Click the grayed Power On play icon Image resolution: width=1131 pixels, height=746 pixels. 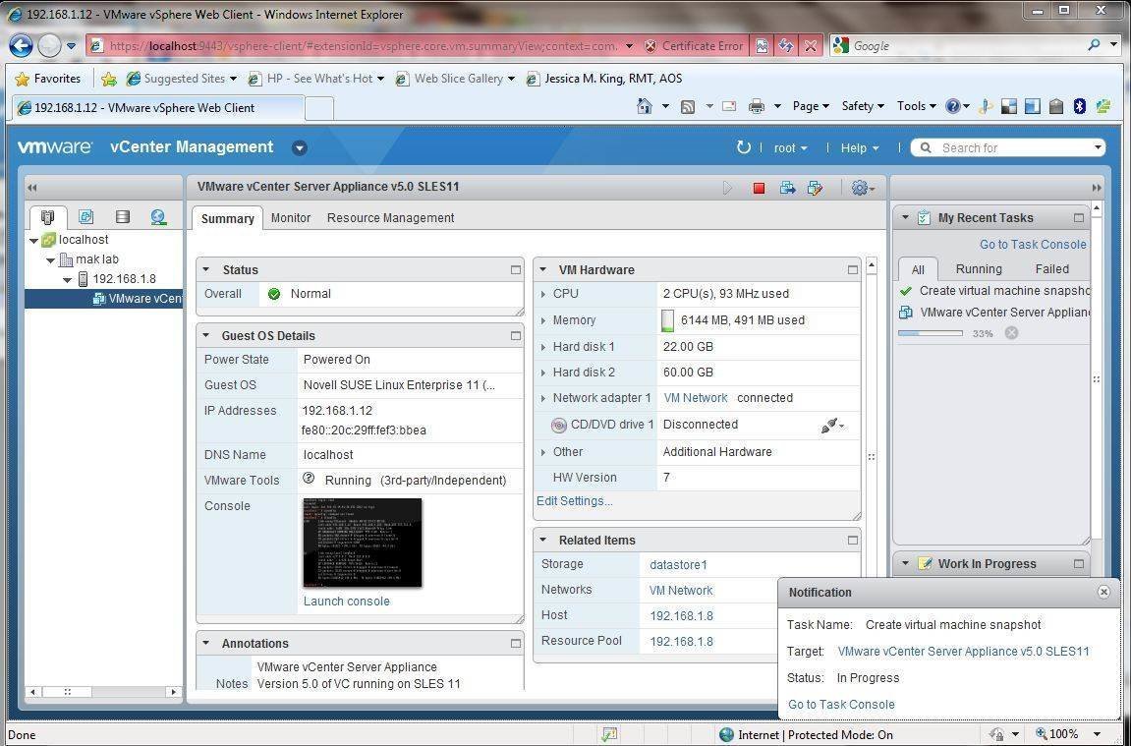coord(728,188)
